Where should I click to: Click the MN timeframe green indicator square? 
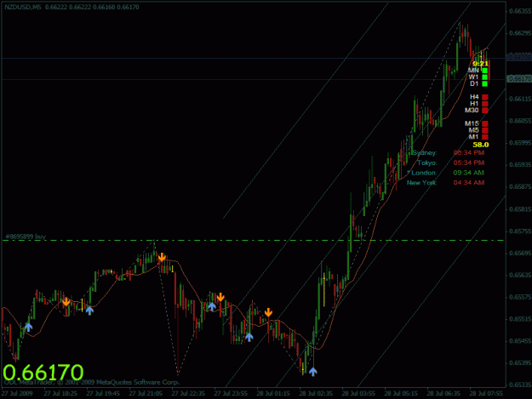pyautogui.click(x=485, y=71)
